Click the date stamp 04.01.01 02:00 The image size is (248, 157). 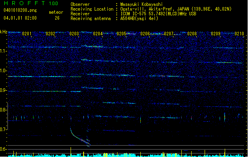[20, 18]
